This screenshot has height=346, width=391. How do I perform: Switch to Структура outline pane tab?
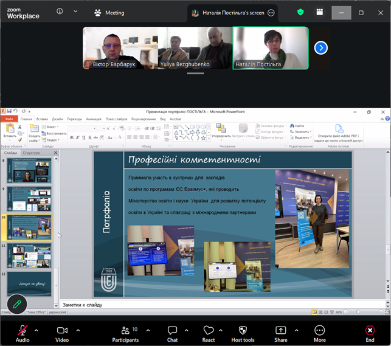click(x=31, y=153)
